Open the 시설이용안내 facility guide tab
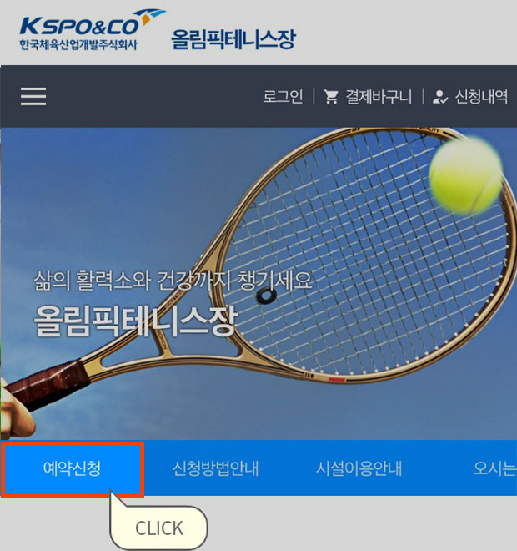This screenshot has height=551, width=517. pos(359,469)
